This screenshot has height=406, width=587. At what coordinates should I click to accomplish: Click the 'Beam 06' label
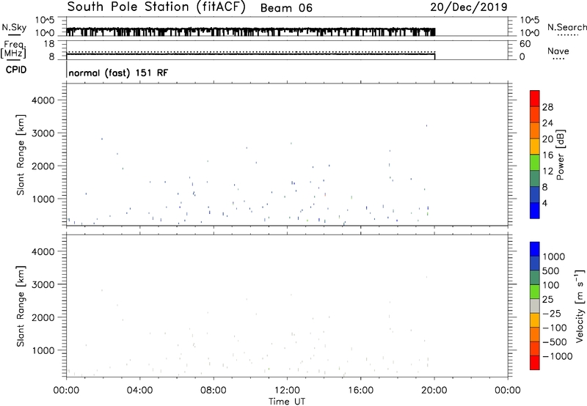pyautogui.click(x=286, y=8)
